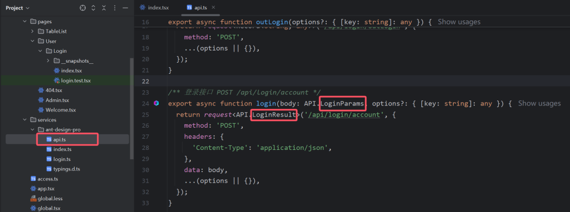This screenshot has height=212, width=570.
Task: Open '/api/login/account' URL link in code
Action: 345,115
